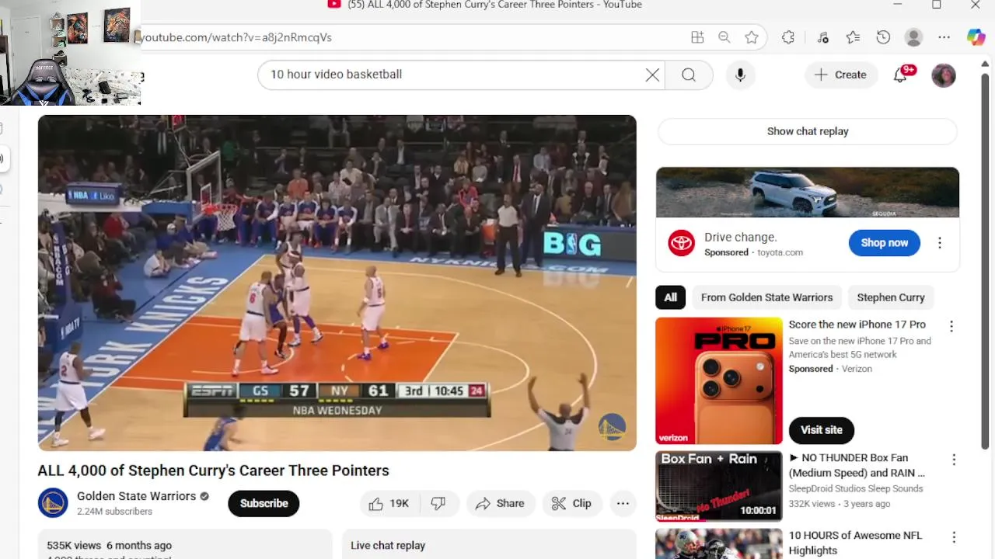Open the account avatar menu

944,75
